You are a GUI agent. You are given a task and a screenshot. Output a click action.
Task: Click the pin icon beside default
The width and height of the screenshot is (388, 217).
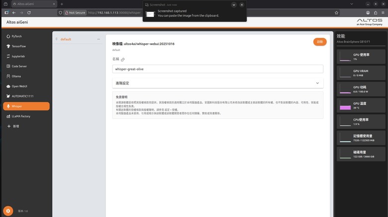57,39
